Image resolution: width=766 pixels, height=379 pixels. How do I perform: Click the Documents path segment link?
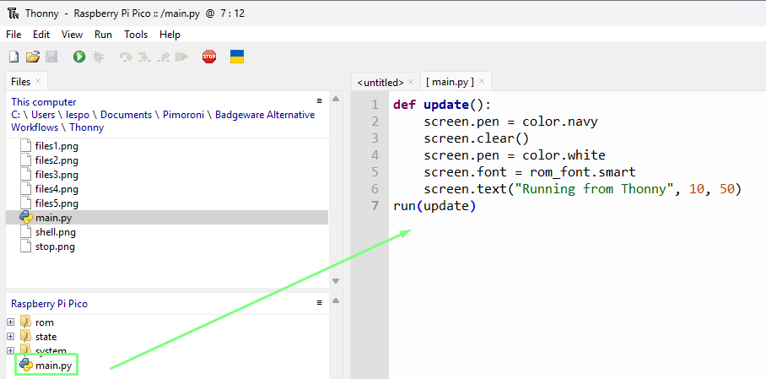click(x=126, y=115)
